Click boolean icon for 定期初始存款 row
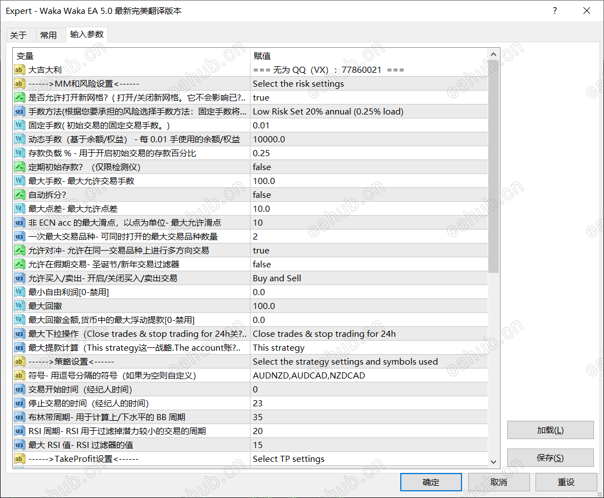Image resolution: width=604 pixels, height=498 pixels. [19, 167]
